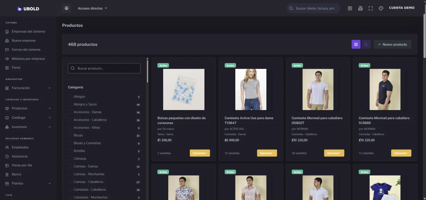Screen dimensions: 426x200
Task: Click the Nuevo producto button
Action: 392,44
